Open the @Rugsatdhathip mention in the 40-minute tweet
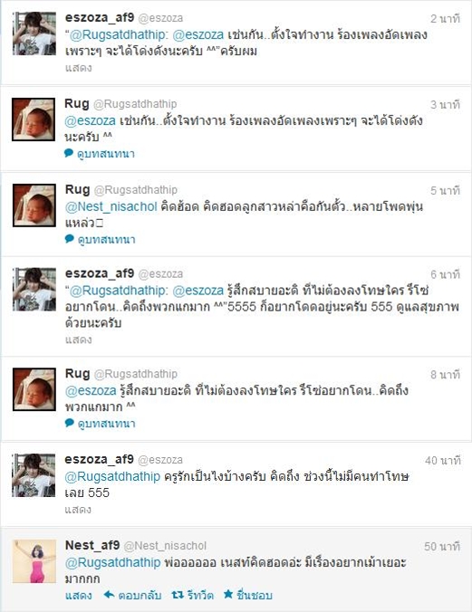This screenshot has width=472, height=612. point(112,476)
